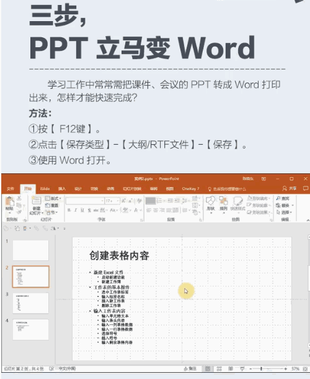Screen dimensions: 310x379
Task: Toggle Bold formatting
Action: [x=69, y=210]
